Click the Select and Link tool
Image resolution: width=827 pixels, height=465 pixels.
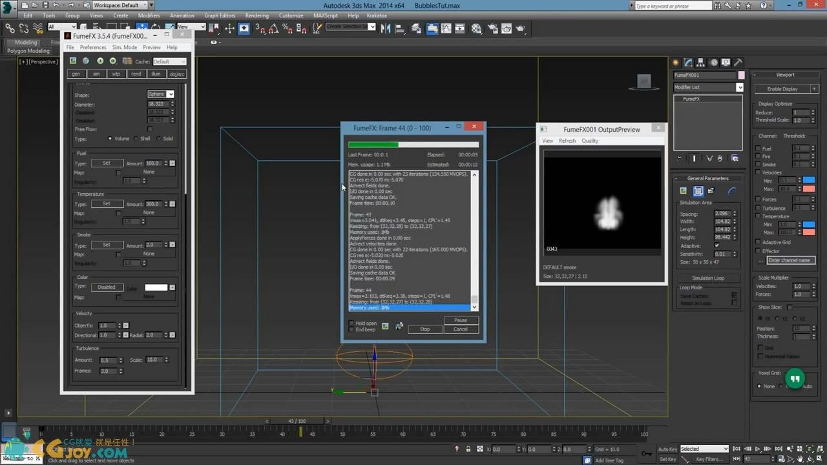pos(10,28)
